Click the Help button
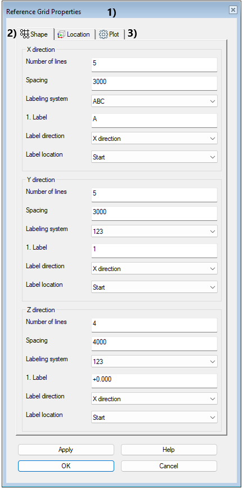Image resolution: width=243 pixels, height=488 pixels. [169, 450]
